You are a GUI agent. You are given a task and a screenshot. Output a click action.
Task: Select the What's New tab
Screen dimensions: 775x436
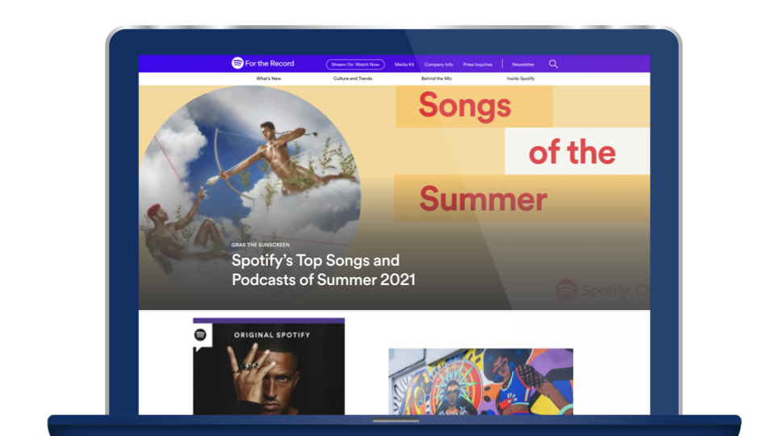click(268, 78)
